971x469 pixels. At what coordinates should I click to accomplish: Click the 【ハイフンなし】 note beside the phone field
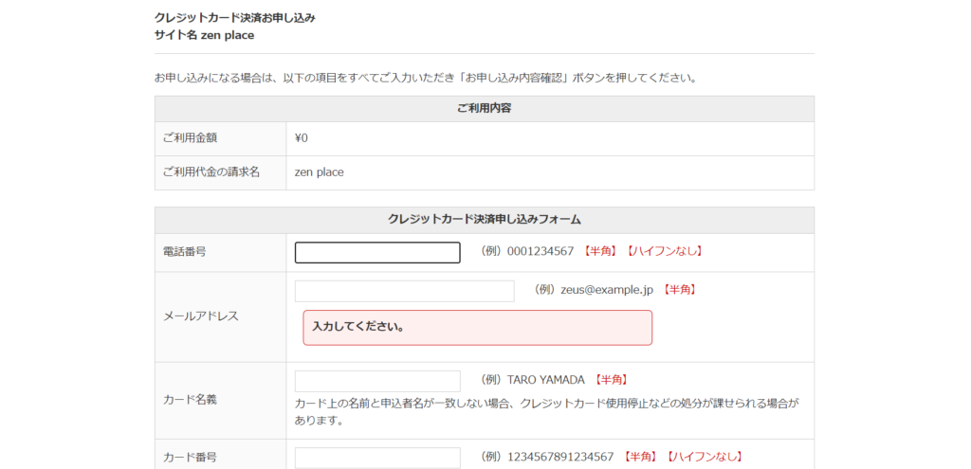click(663, 251)
